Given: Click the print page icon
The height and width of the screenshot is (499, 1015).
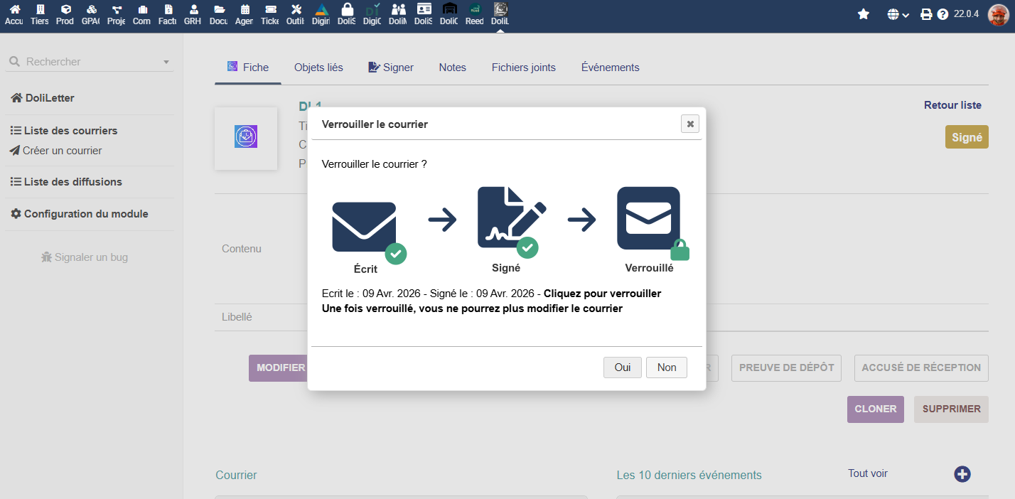Looking at the screenshot, I should 926,14.
